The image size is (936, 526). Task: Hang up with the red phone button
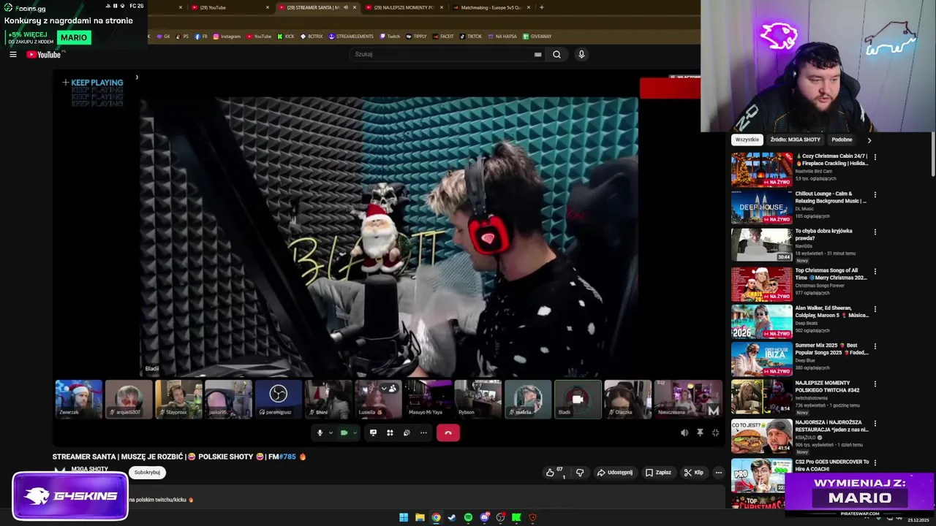point(448,432)
